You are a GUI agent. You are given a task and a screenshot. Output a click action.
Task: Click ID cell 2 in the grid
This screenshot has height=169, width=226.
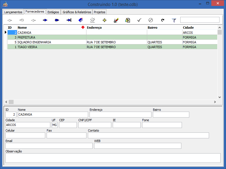pyautogui.click(x=12, y=33)
